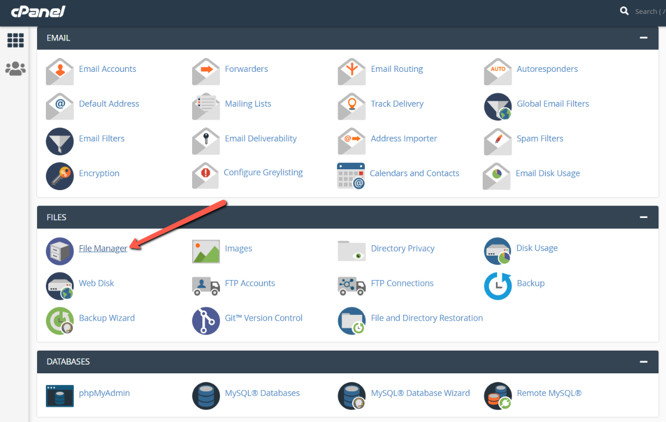Collapse the Files section

pos(643,217)
